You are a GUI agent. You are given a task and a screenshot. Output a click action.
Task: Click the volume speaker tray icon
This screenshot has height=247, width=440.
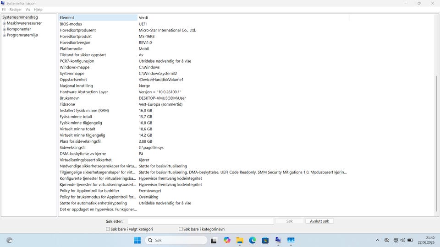pos(403,240)
